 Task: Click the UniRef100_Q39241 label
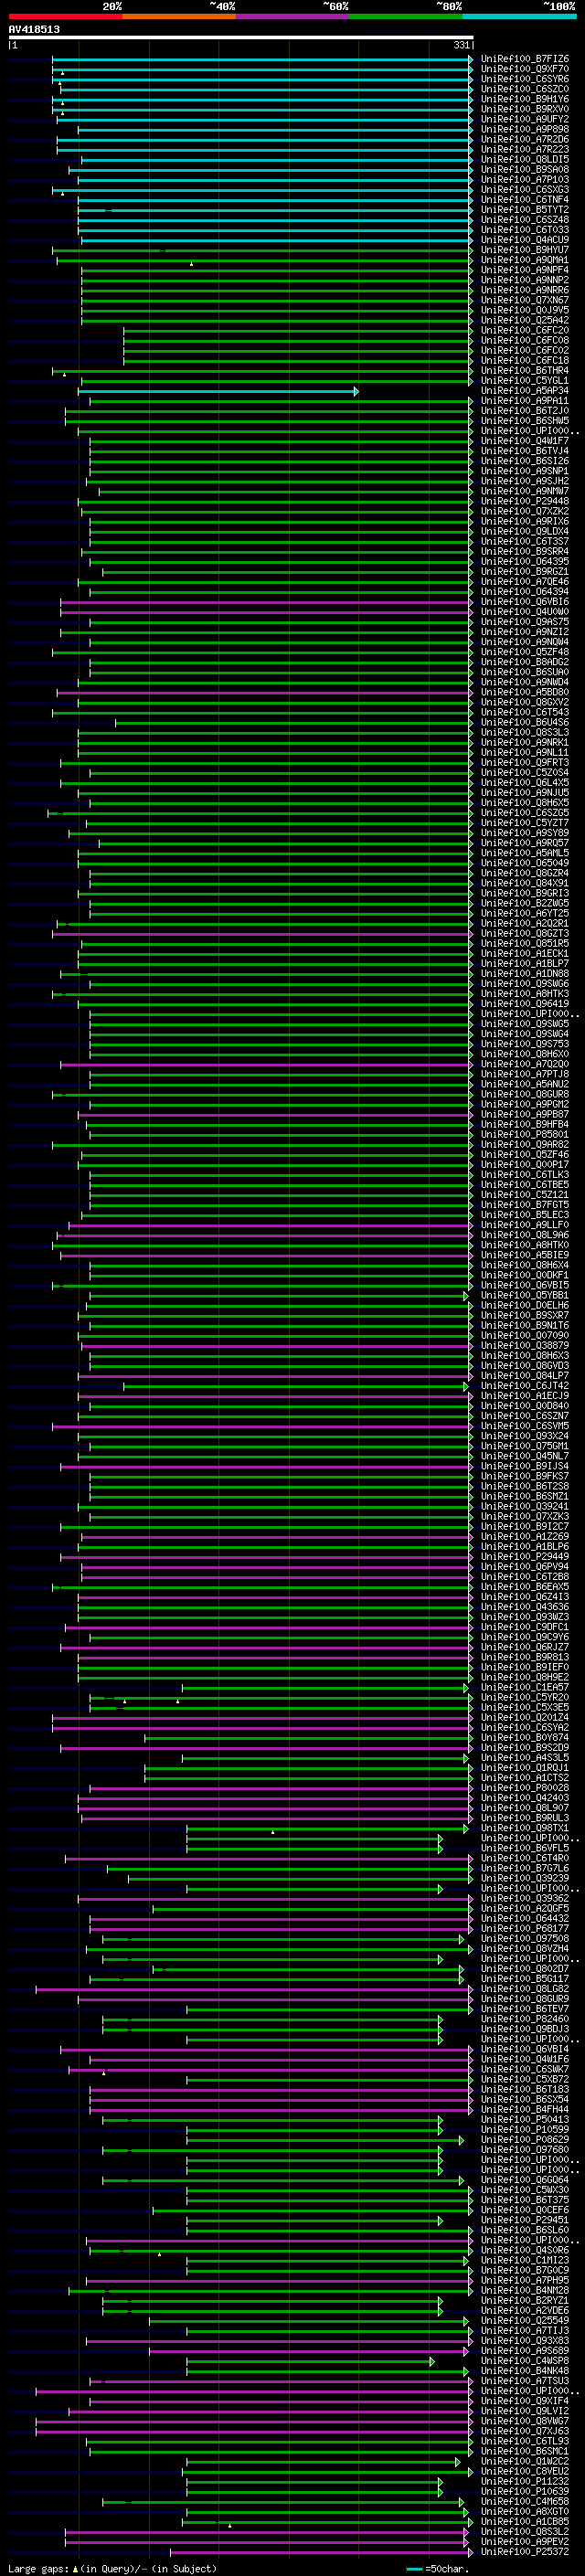524,1506
